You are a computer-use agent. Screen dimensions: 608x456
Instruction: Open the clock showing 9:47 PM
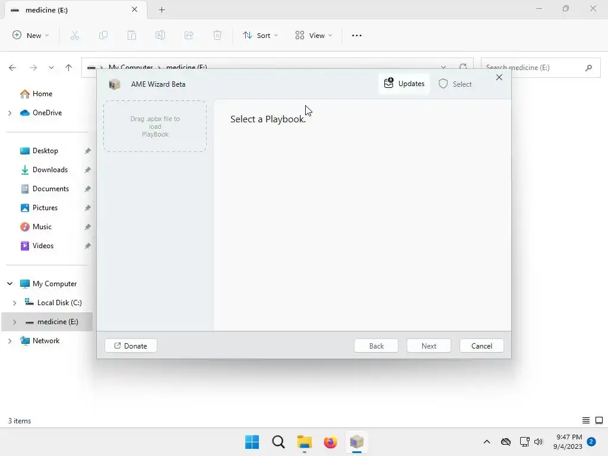[568, 442]
